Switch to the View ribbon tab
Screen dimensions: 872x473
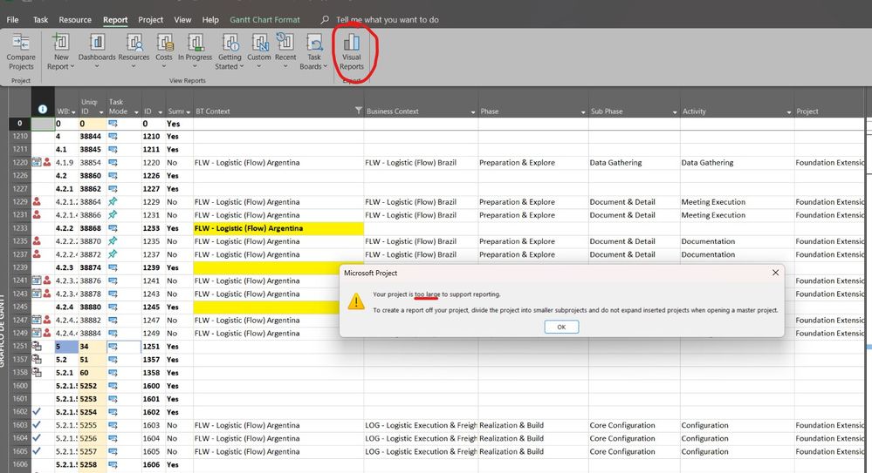point(182,19)
